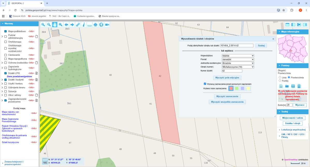The image size is (310, 167).
Task: Activate the pan hand tool
Action: pos(55,24)
